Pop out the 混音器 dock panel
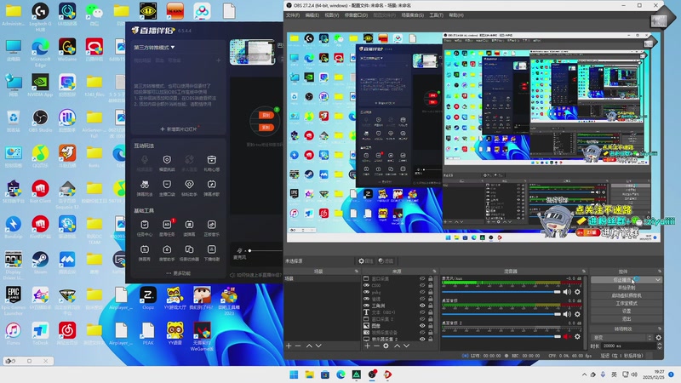 point(584,271)
